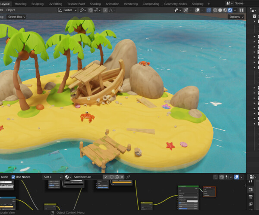Switch to solid viewport shading
This screenshot has width=259, height=215.
coord(220,10)
